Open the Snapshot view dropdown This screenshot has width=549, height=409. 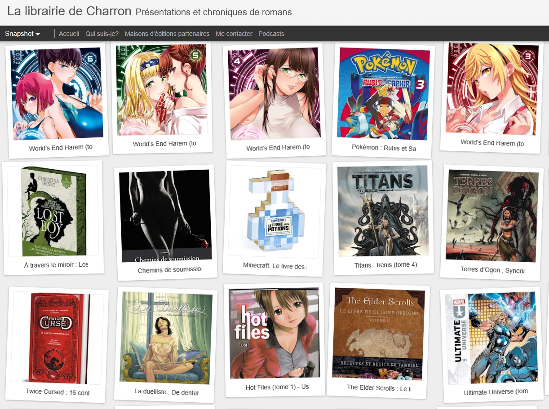(x=22, y=34)
